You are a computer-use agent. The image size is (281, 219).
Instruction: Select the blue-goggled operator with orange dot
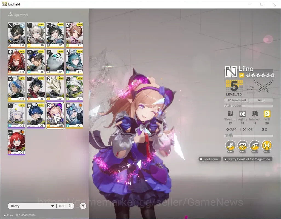pos(74,115)
